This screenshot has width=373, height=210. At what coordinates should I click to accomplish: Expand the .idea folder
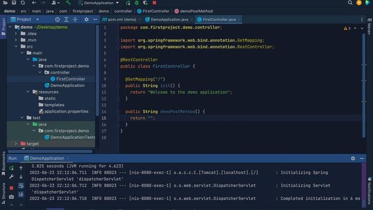point(16,34)
